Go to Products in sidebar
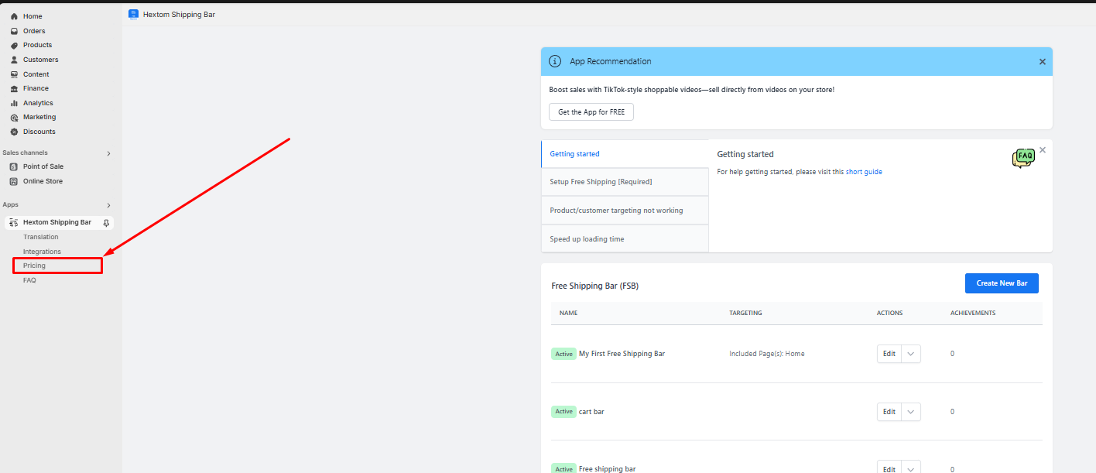 pos(38,45)
